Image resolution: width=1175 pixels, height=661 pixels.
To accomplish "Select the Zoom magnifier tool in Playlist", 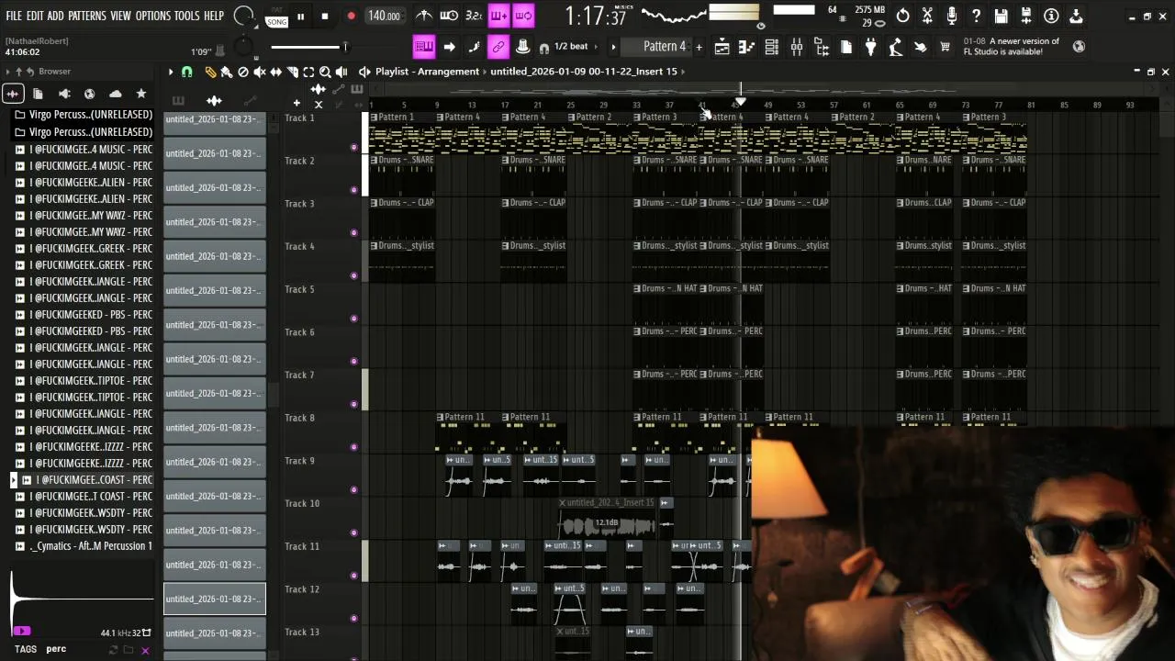I will click(x=325, y=72).
